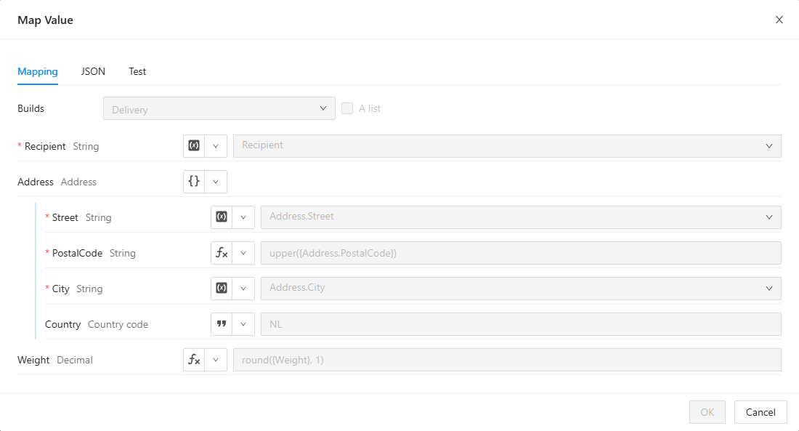Screen dimensions: 799x431
Task: Click the quote literal icon for Country
Action: [222, 324]
